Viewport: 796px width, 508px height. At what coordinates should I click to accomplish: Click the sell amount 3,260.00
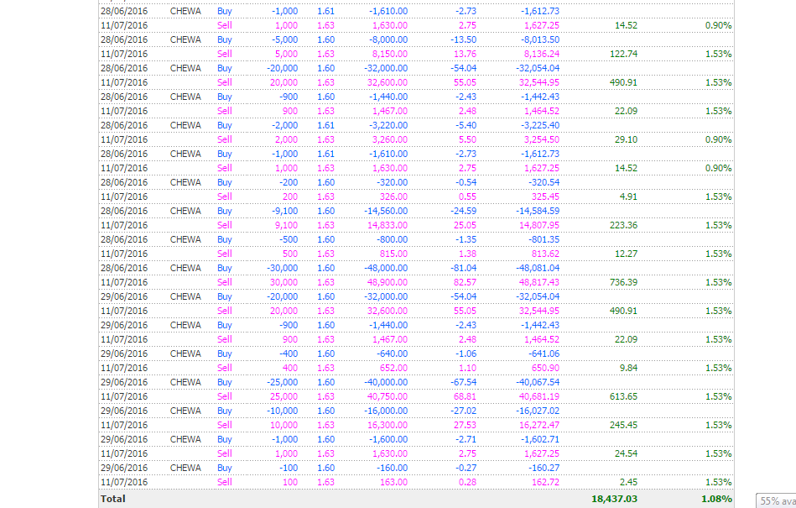click(x=390, y=139)
